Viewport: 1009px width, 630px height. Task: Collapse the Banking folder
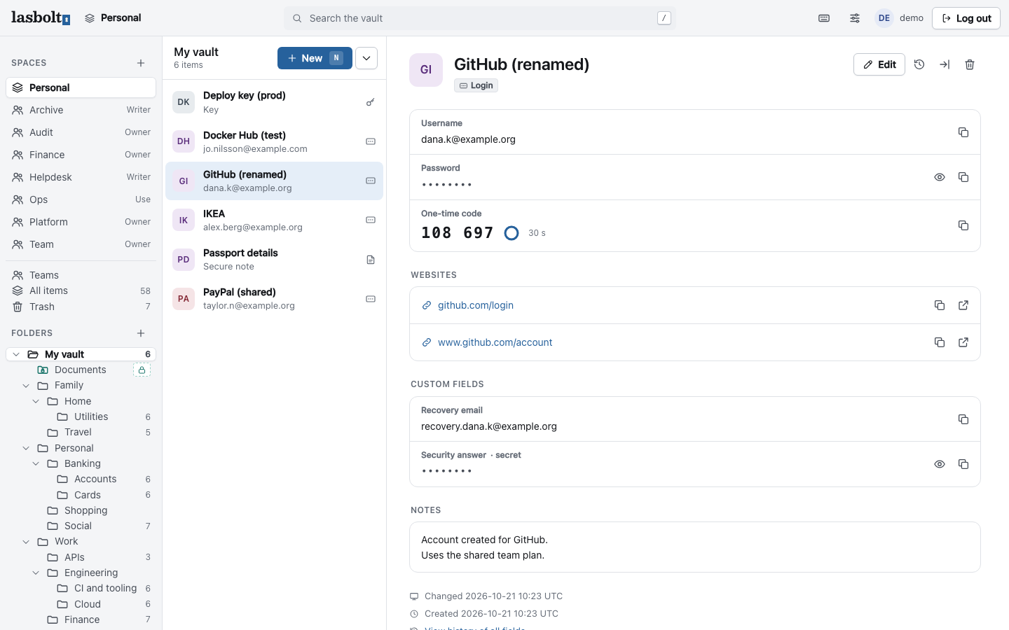coord(36,463)
